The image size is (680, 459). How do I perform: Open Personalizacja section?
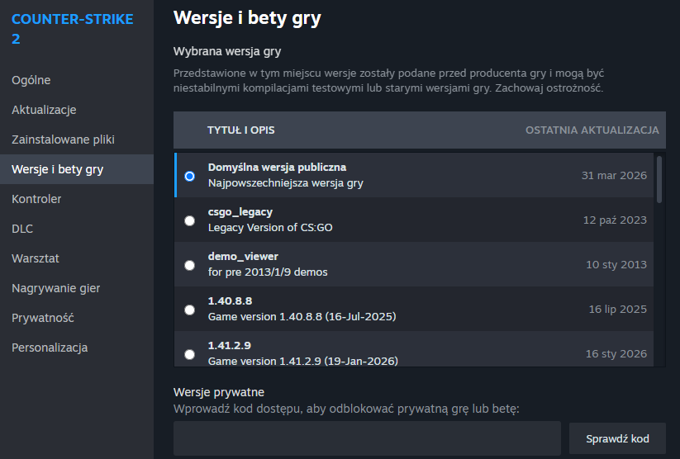point(50,348)
